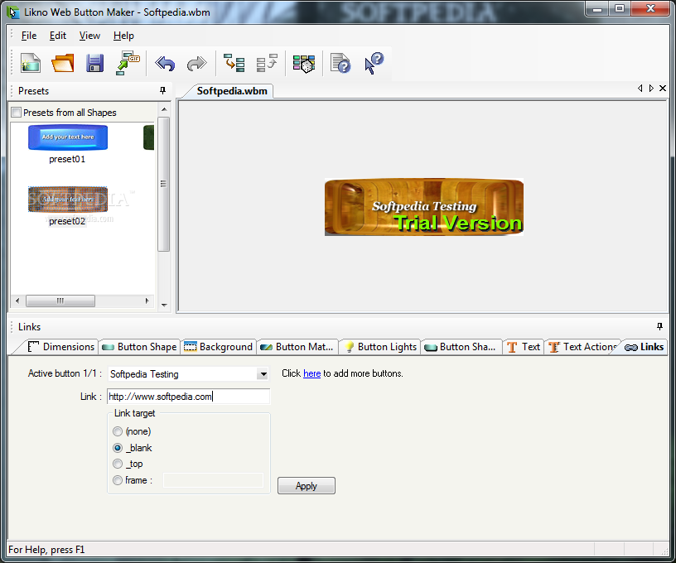Image resolution: width=676 pixels, height=563 pixels.
Task: Undo the last action
Action: [x=165, y=63]
